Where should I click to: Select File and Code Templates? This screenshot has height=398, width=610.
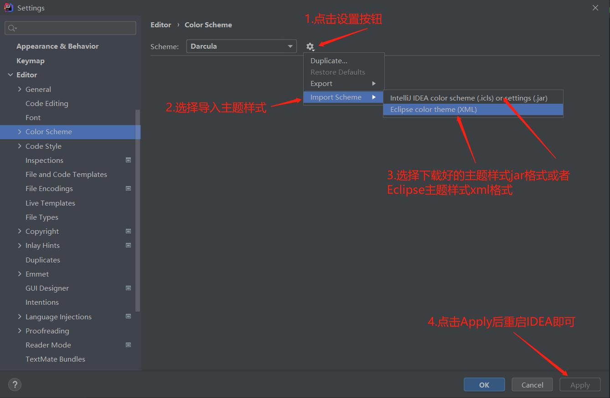coord(66,175)
